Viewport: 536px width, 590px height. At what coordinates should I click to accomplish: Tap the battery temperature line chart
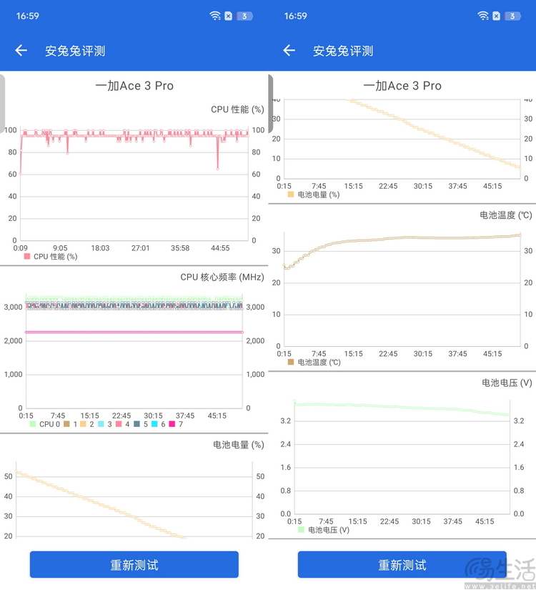coord(402,289)
